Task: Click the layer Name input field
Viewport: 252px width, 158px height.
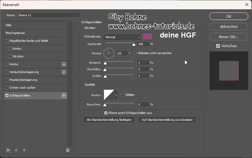Action: tap(48, 15)
